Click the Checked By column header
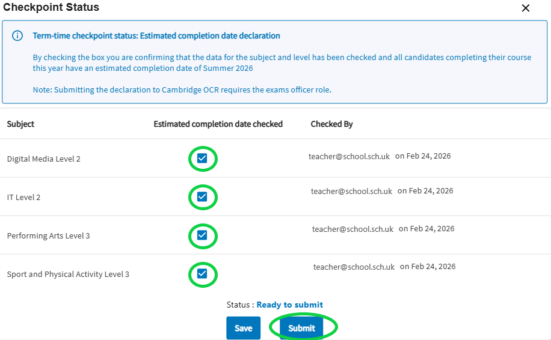The width and height of the screenshot is (551, 340). tap(331, 124)
